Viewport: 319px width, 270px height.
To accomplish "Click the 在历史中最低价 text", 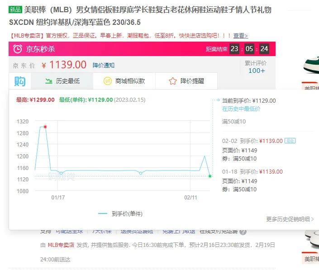I will pos(241,109).
